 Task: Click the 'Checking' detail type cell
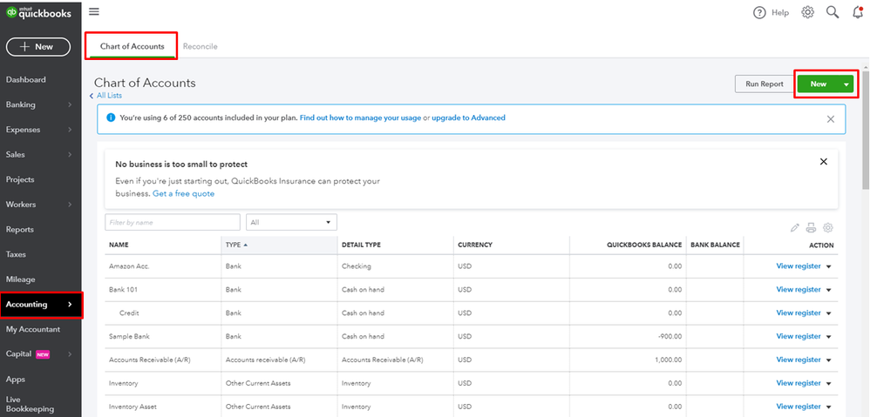point(357,266)
